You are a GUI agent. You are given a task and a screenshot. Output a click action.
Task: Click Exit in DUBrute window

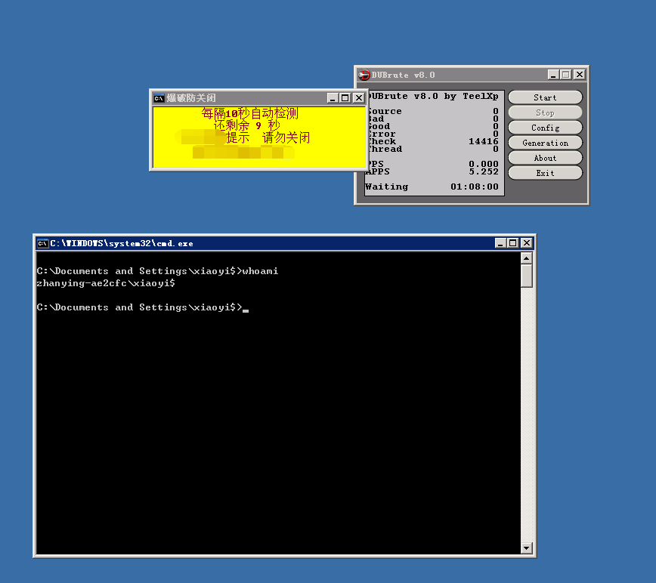(545, 173)
